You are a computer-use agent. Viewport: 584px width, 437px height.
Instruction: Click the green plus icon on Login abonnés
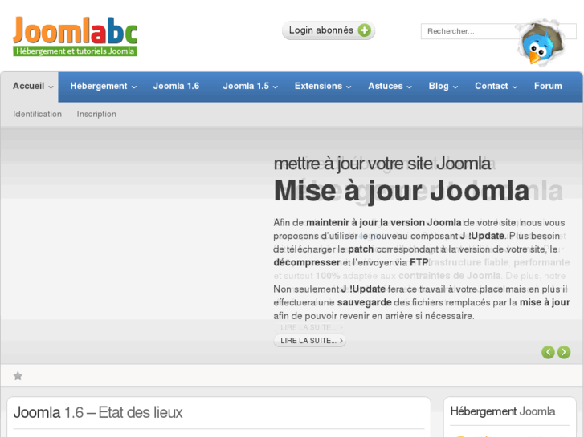364,30
